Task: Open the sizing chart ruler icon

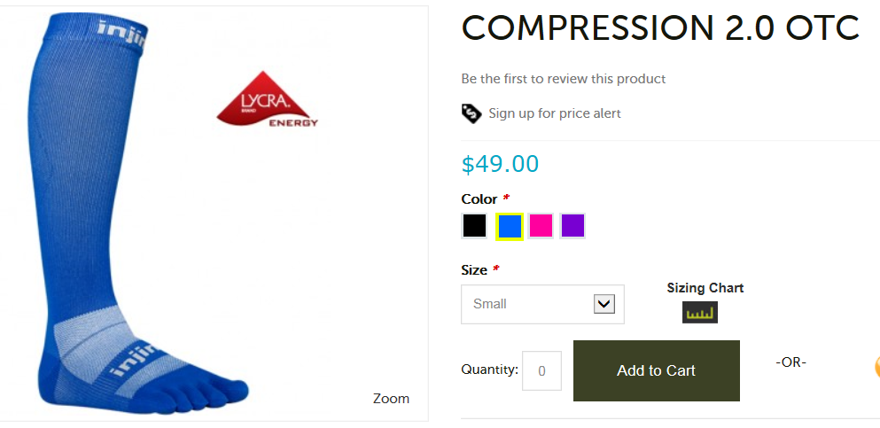Action: pos(700,313)
